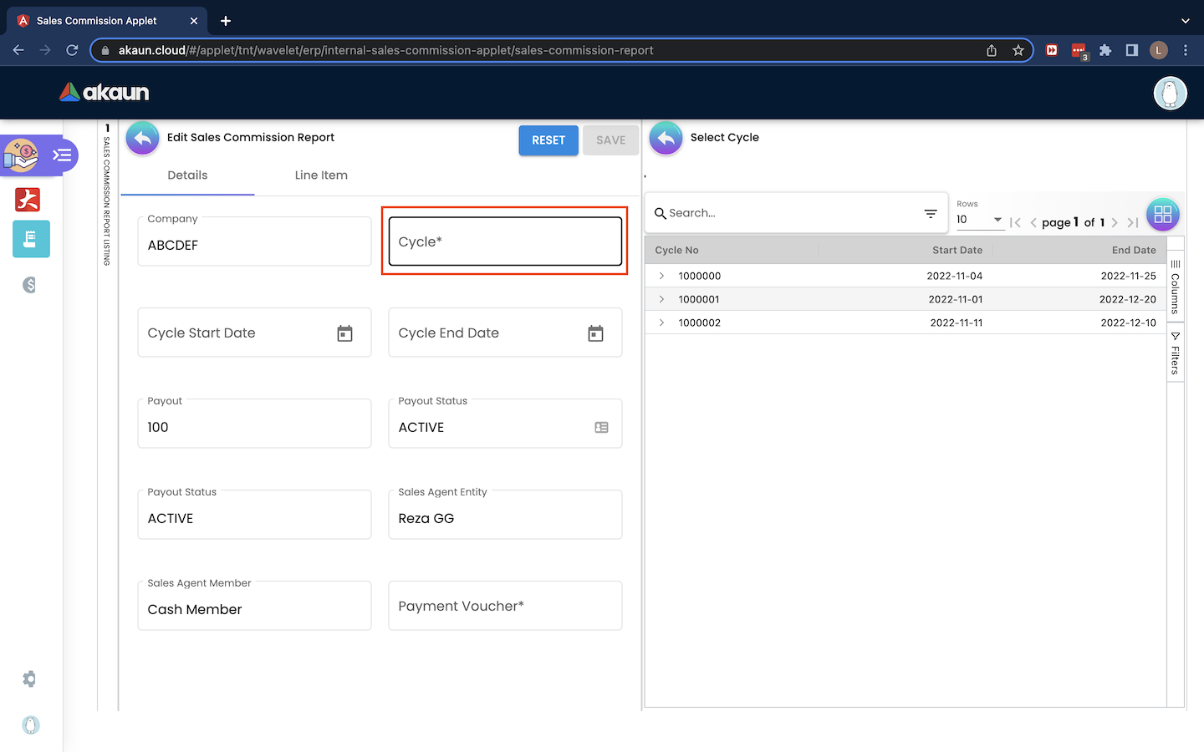Open the calendar picker for Cycle Start Date
Viewport: 1204px width, 752px height.
coord(344,333)
